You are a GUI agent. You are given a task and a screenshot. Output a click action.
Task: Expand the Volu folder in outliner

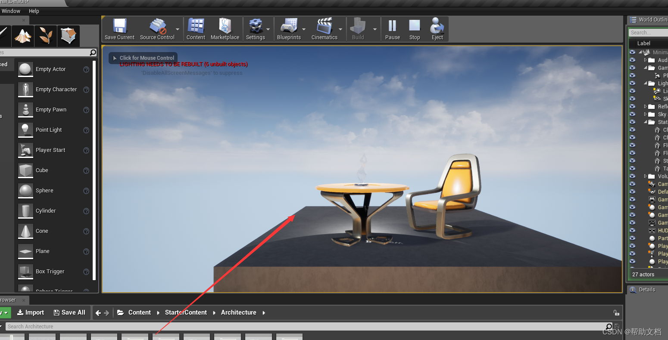[x=645, y=176]
